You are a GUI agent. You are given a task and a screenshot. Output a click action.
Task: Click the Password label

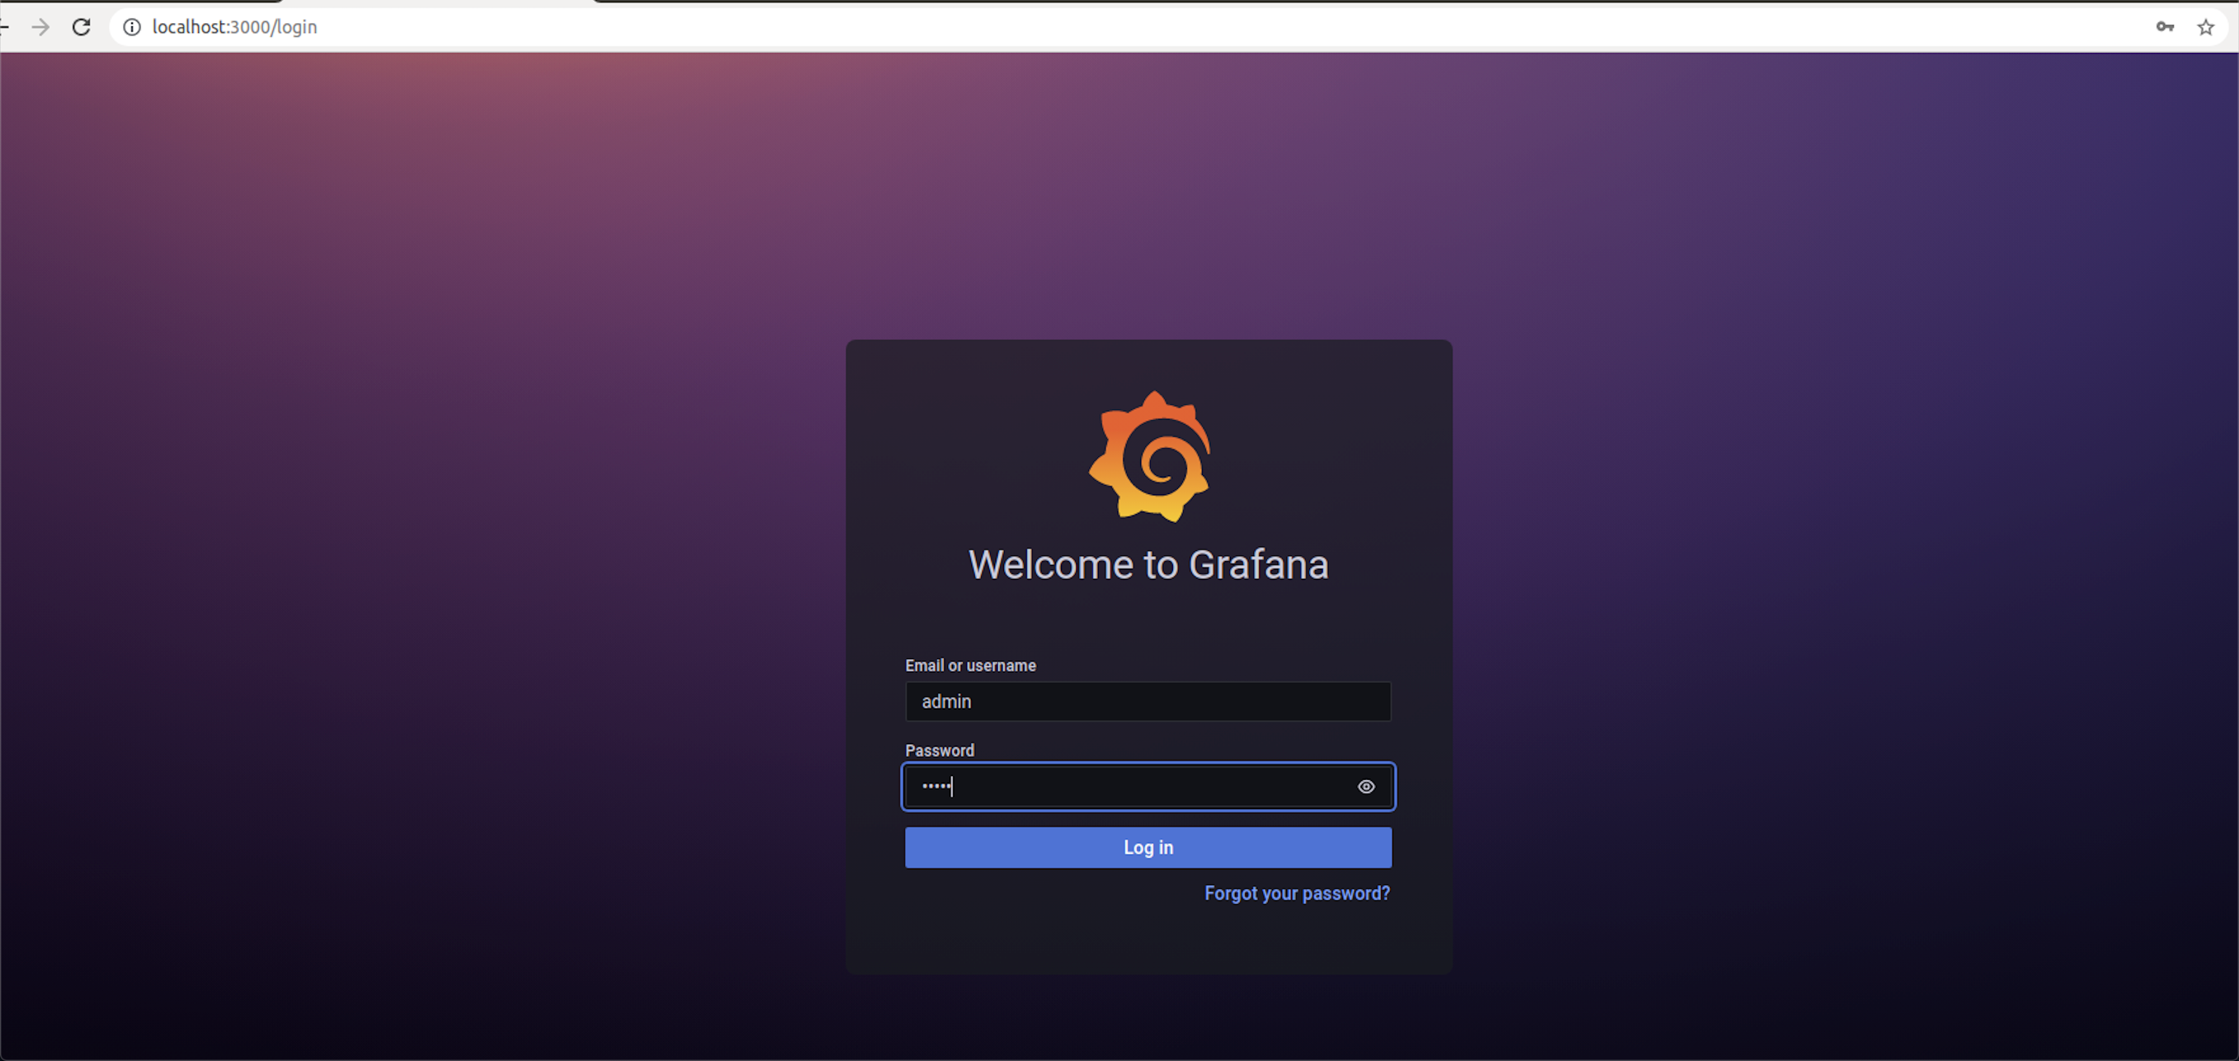tap(940, 750)
